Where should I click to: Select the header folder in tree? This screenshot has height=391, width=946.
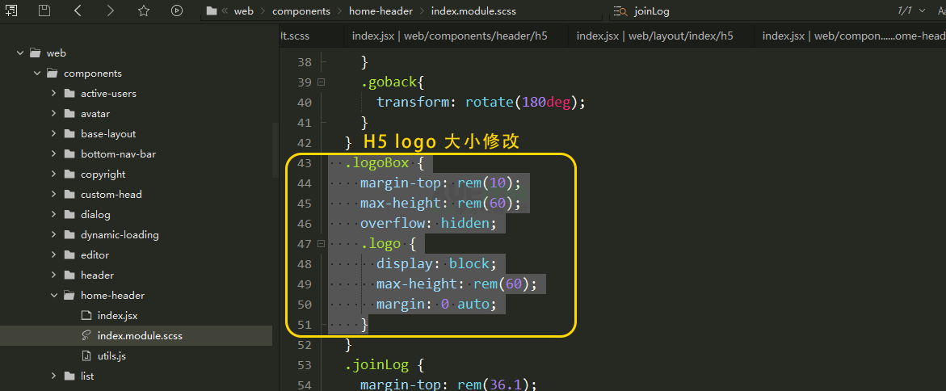pyautogui.click(x=97, y=275)
